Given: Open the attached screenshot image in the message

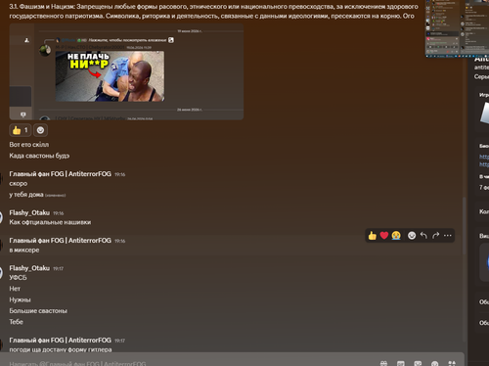Looking at the screenshot, I should coord(126,71).
